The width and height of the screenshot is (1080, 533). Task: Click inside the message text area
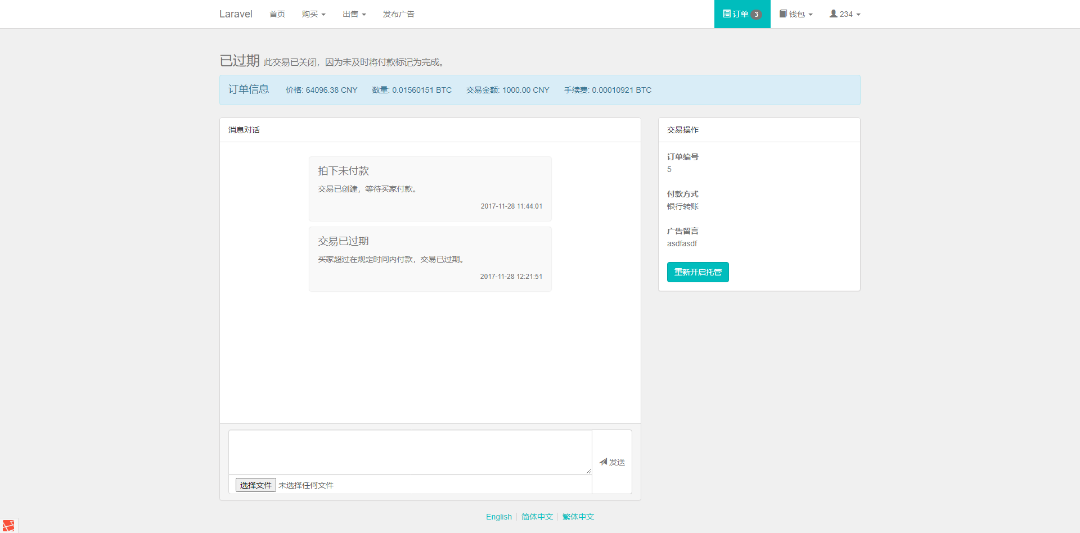point(409,452)
